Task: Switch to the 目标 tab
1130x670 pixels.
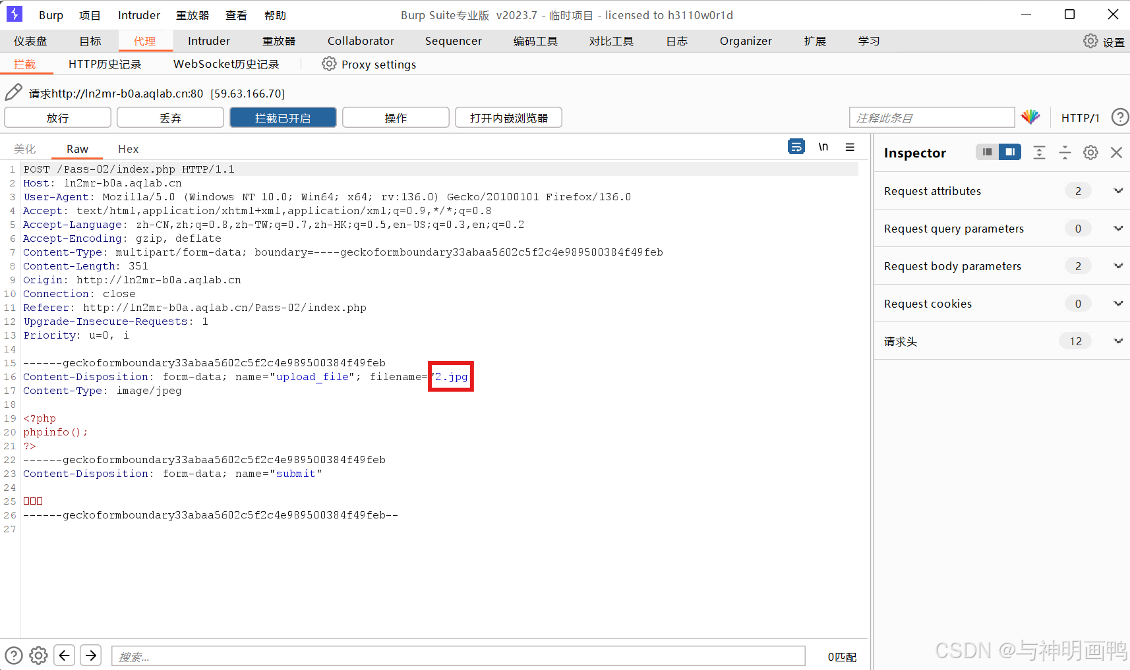Action: tap(90, 41)
